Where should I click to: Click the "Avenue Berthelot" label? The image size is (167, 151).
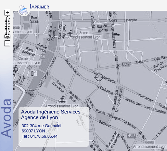[x=96, y=120]
